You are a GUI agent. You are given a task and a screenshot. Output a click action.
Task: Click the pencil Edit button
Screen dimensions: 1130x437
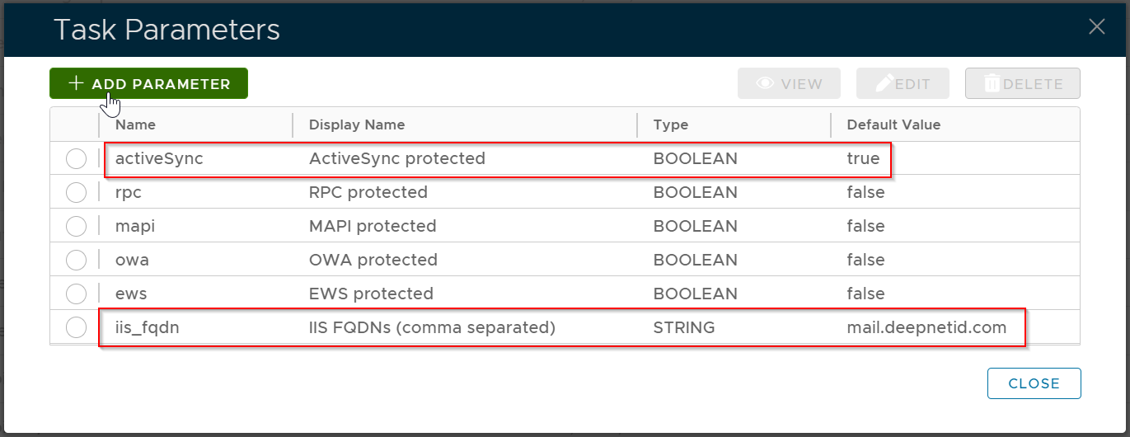pos(903,83)
